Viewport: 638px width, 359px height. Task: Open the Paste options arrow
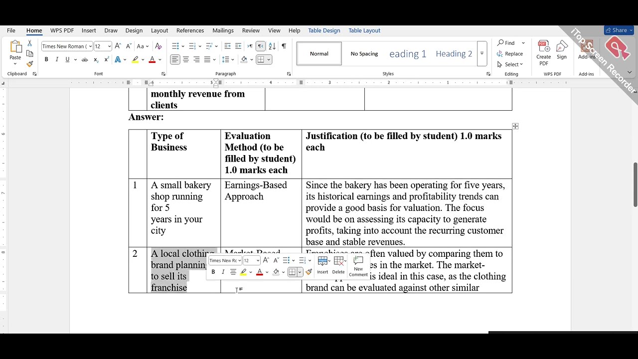pyautogui.click(x=15, y=64)
